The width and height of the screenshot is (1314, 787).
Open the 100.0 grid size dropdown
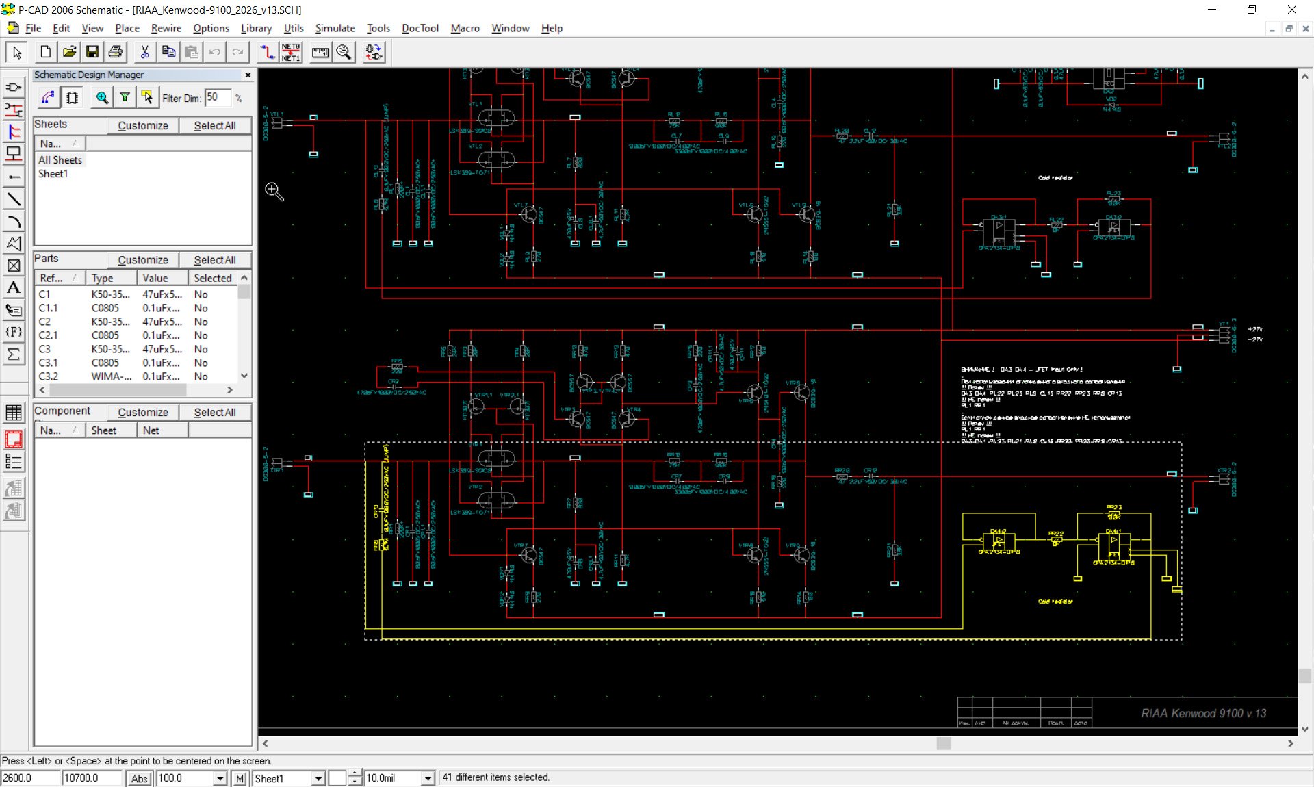click(220, 778)
